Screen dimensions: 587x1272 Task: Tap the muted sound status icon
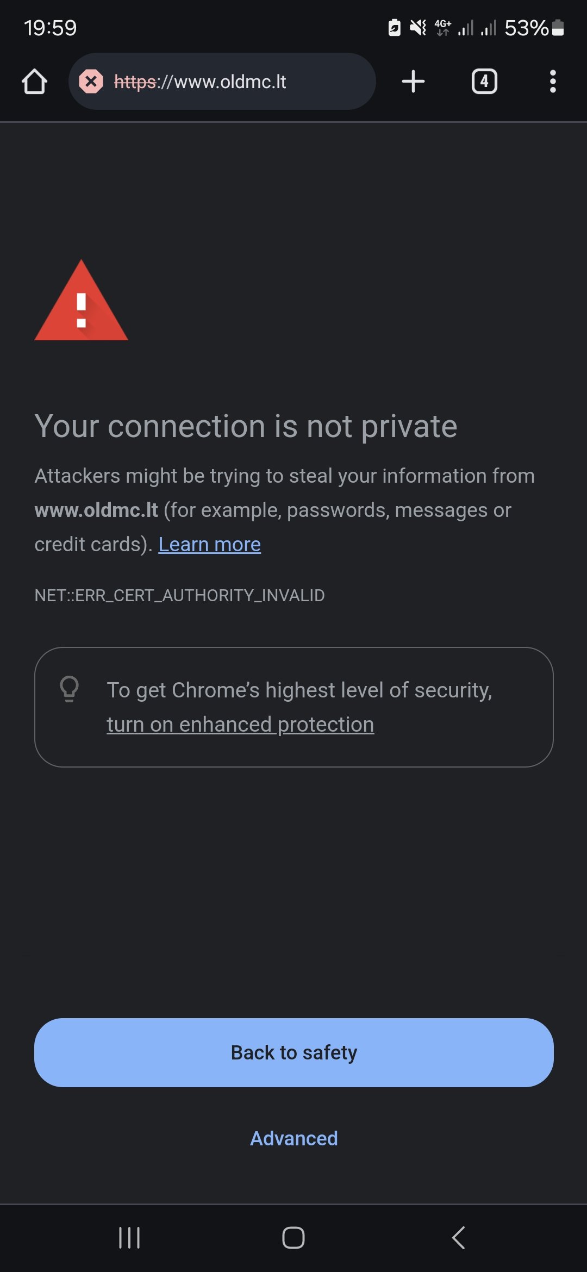pos(418,27)
